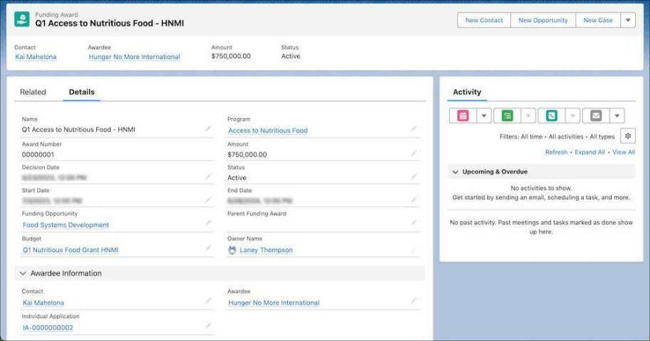Click the New Contact button

[x=484, y=20]
